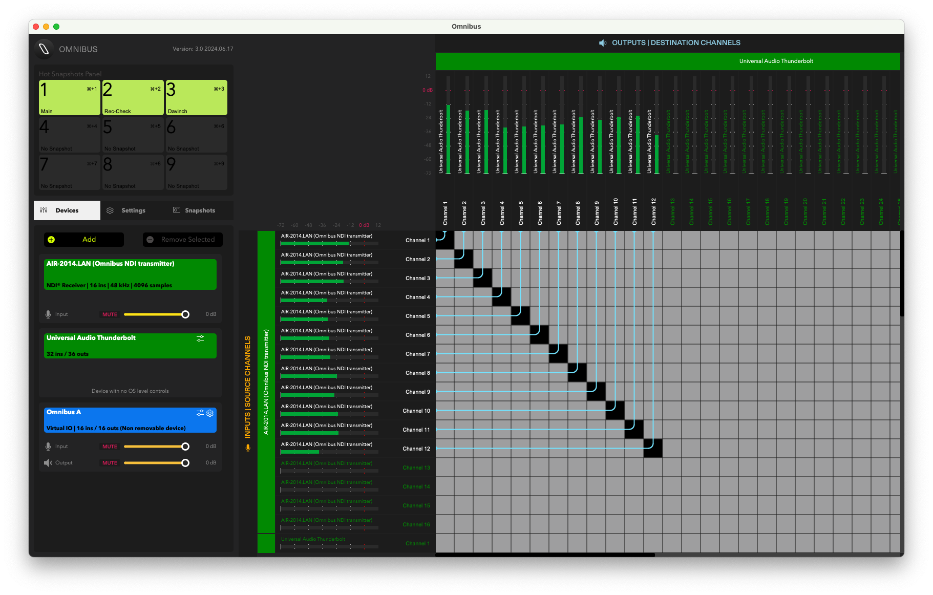
Task: Recall hot snapshot 3 Davinch
Action: pyautogui.click(x=197, y=97)
